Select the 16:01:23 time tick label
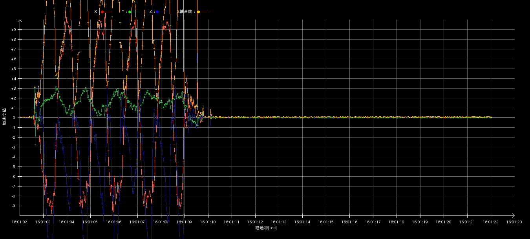Image resolution: width=530 pixels, height=239 pixels. pyautogui.click(x=514, y=222)
